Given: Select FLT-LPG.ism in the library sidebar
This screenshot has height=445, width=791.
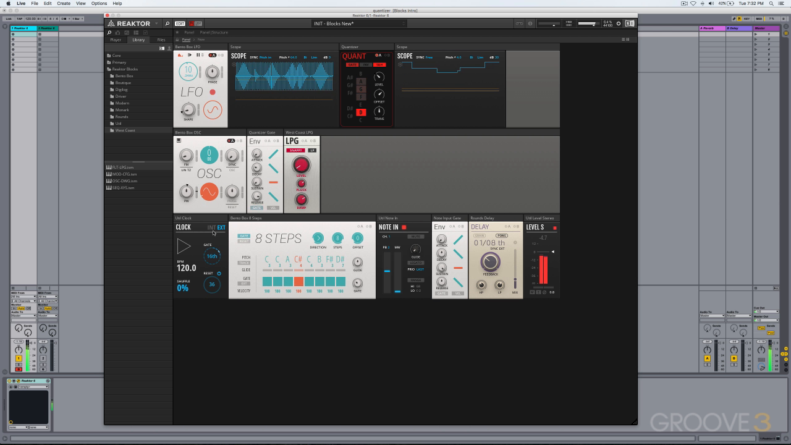Looking at the screenshot, I should pyautogui.click(x=121, y=167).
